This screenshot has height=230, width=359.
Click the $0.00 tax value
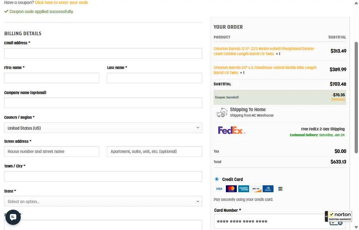click(x=340, y=151)
